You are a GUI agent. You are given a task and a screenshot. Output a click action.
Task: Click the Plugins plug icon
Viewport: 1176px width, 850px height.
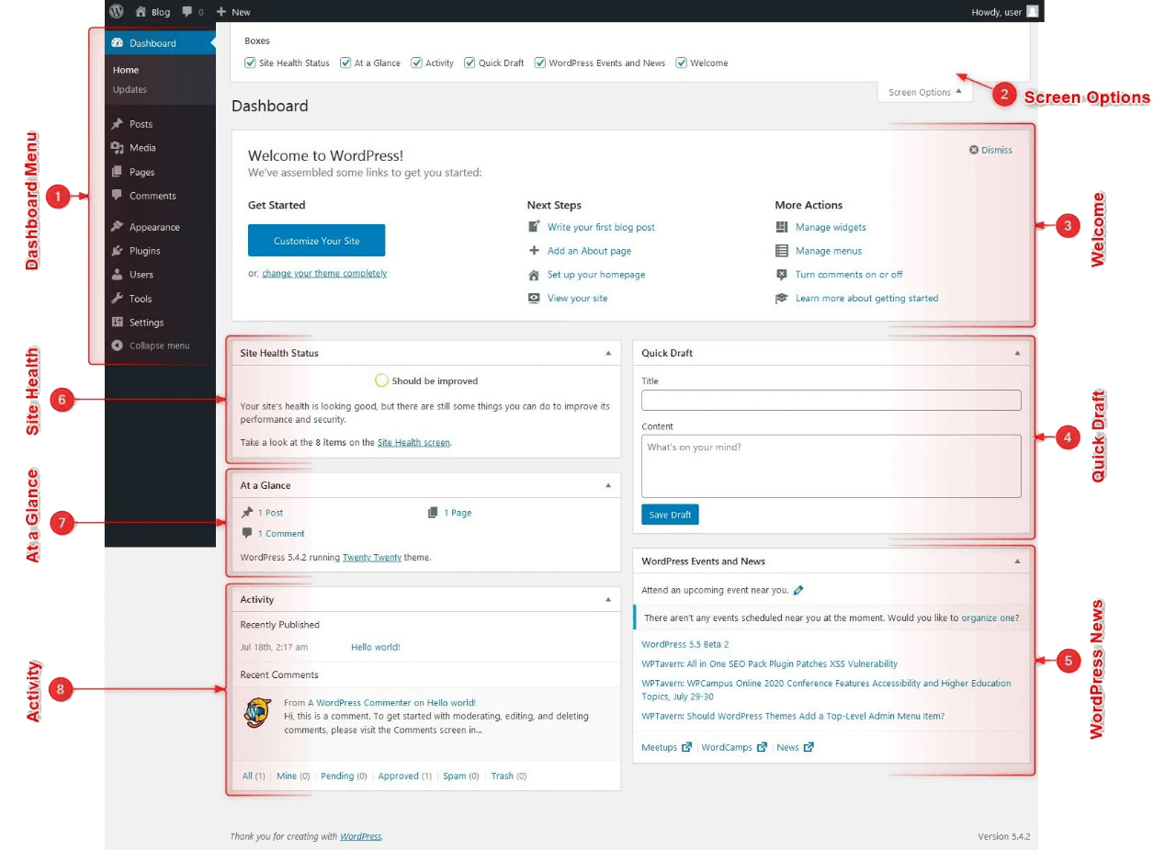(x=117, y=251)
